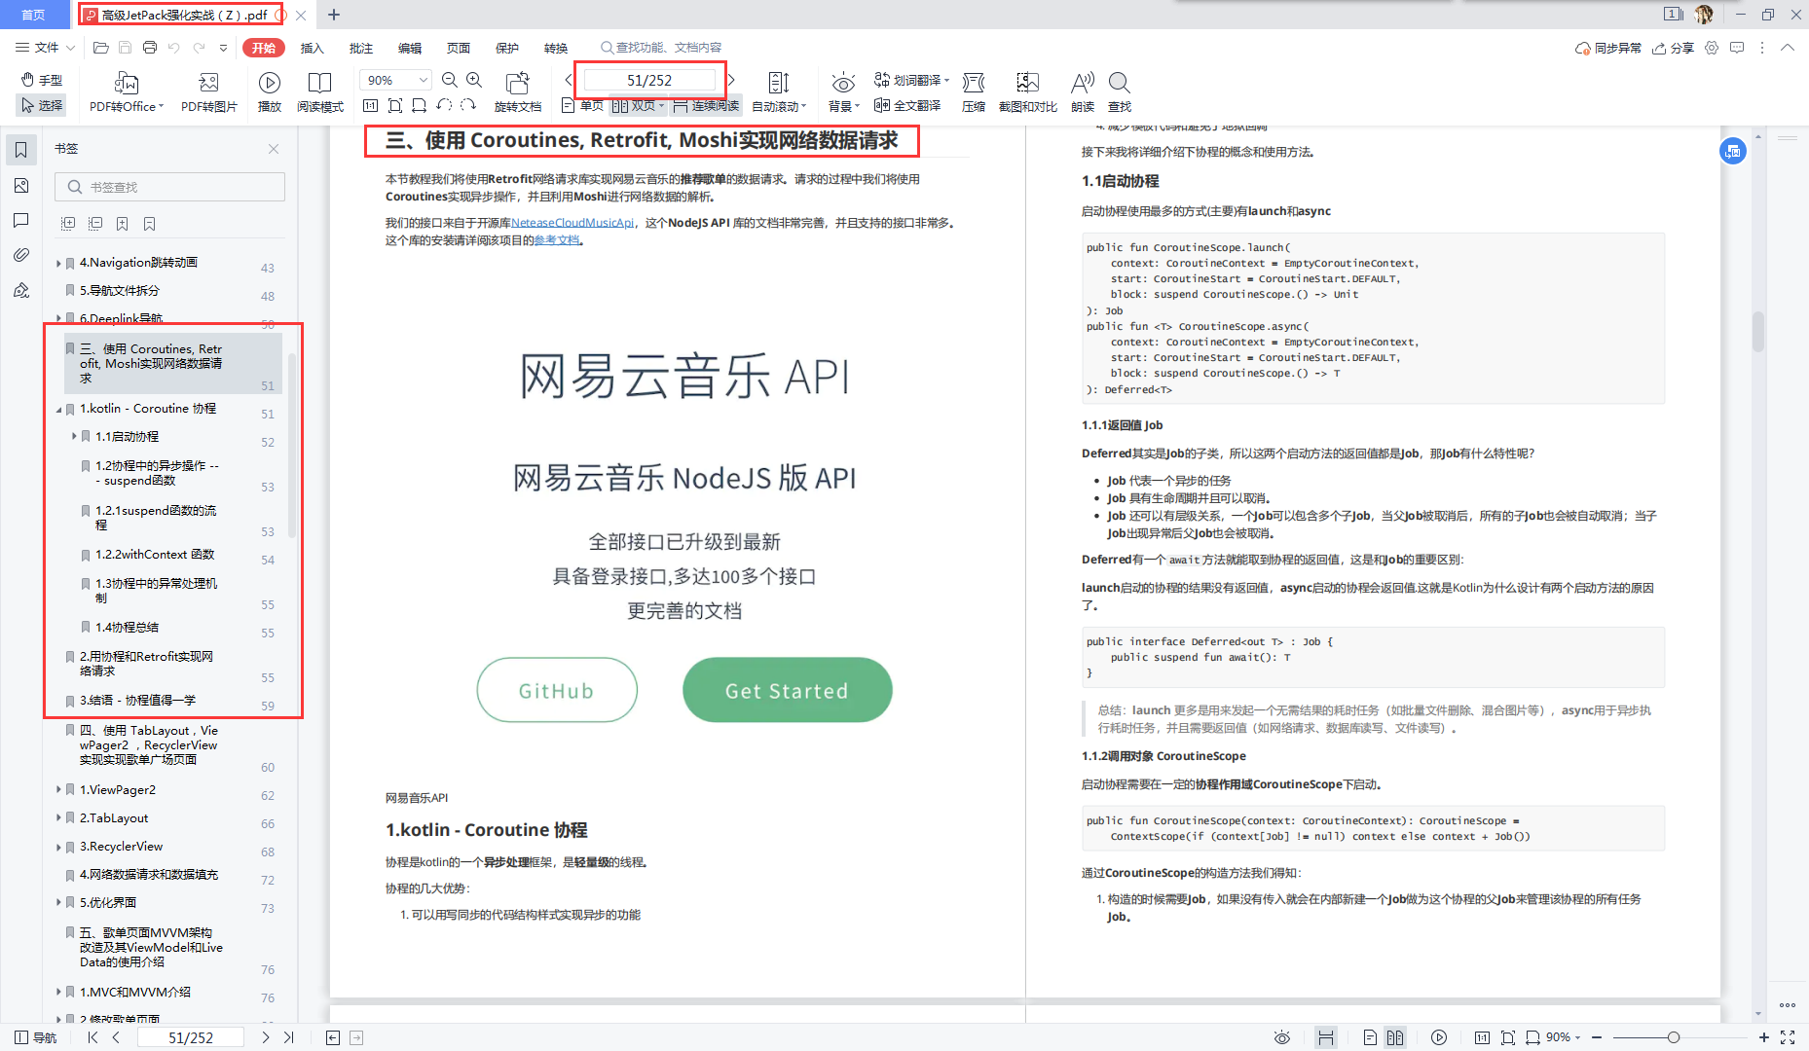The image size is (1809, 1051).
Task: Expand the 1.ViewPager2 bookmark
Action: (58, 790)
